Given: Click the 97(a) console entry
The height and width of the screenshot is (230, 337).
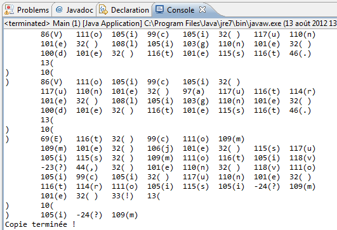Looking at the screenshot, I should tap(194, 91).
